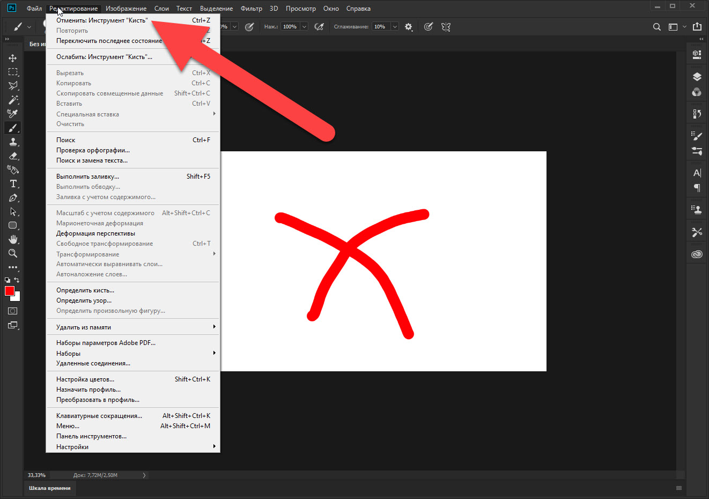Toggle pressure for size button
This screenshot has height=499, width=709.
point(428,27)
